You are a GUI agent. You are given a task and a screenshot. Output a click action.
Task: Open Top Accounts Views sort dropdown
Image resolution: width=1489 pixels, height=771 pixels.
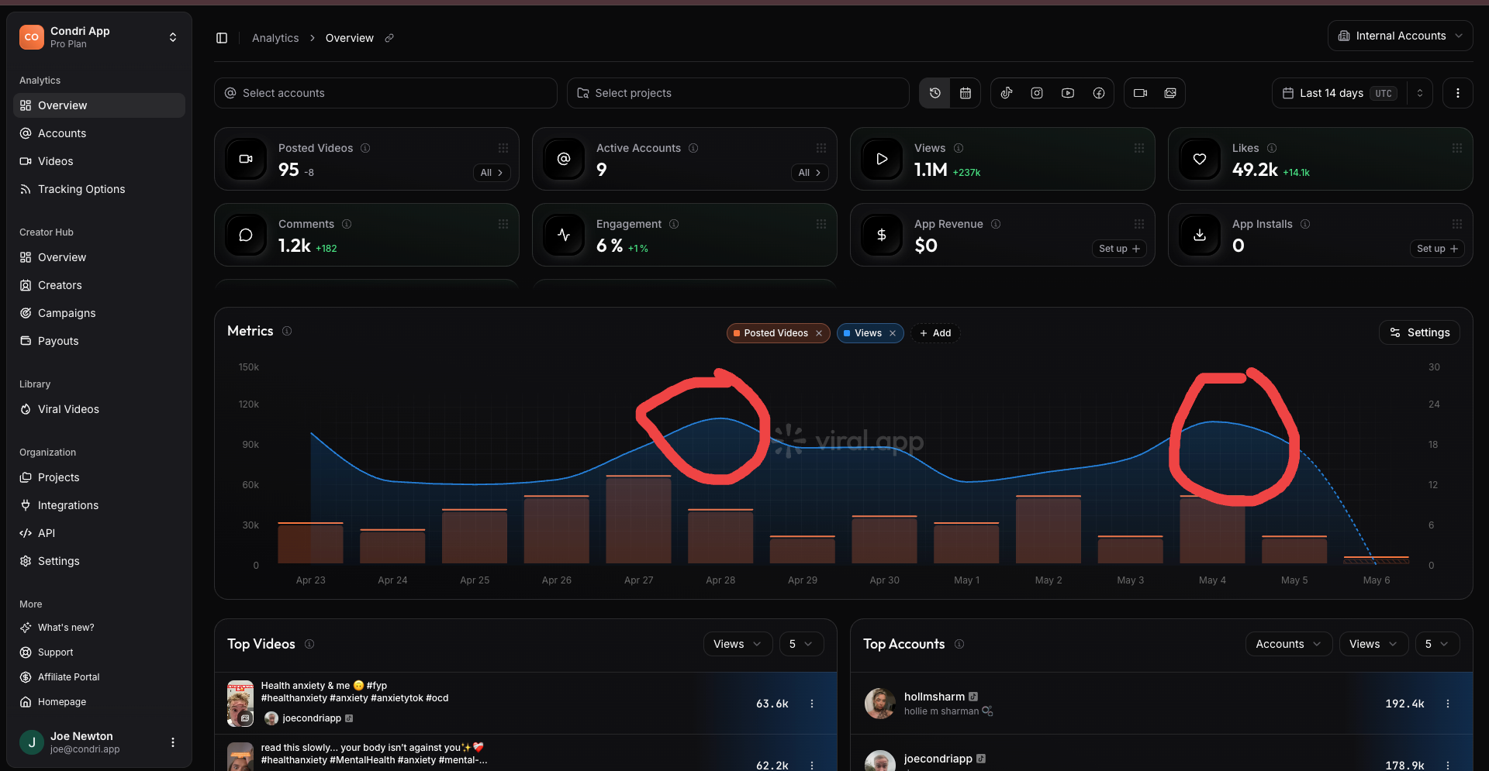[1373, 644]
